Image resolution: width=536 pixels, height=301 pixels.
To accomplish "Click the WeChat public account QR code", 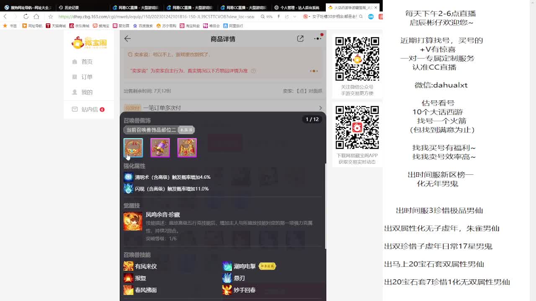I will (x=357, y=59).
